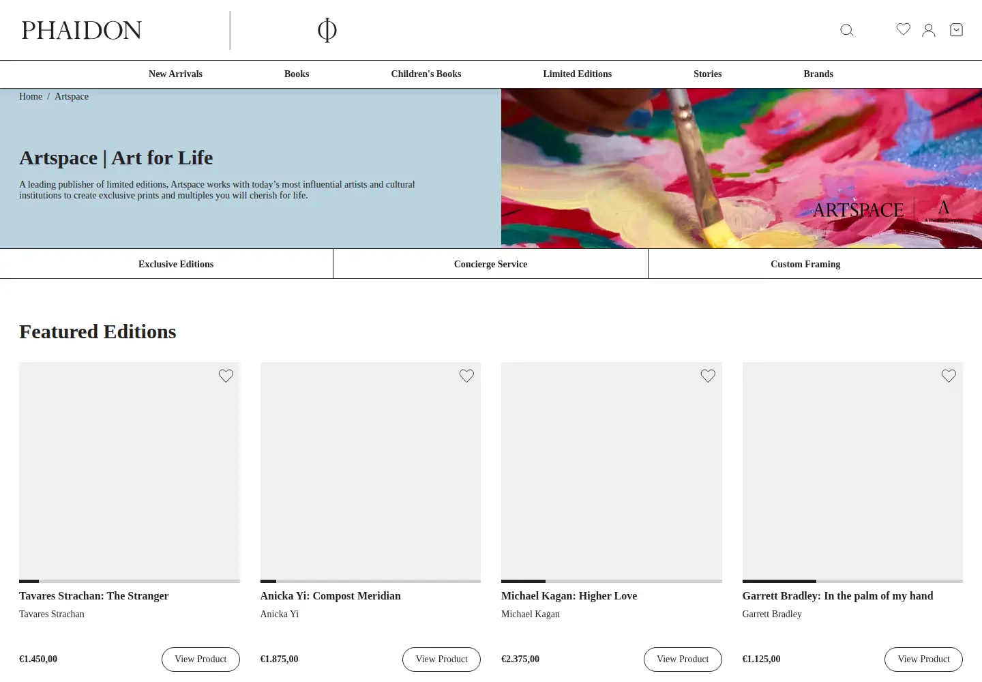The height and width of the screenshot is (682, 982).
Task: View Product for Anicka Yi: Compost Meridian
Action: coord(441,659)
